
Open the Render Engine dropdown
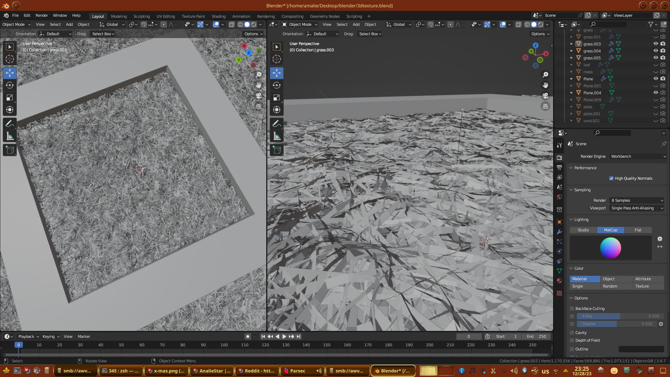[x=638, y=156]
